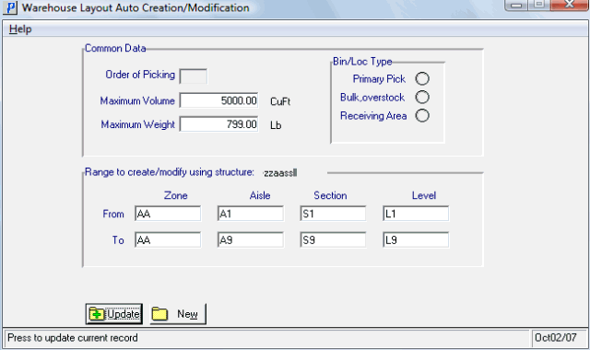Click the New button
Screen dimensions: 590x350
[x=178, y=314]
